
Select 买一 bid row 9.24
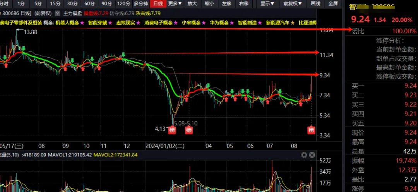pos(384,86)
